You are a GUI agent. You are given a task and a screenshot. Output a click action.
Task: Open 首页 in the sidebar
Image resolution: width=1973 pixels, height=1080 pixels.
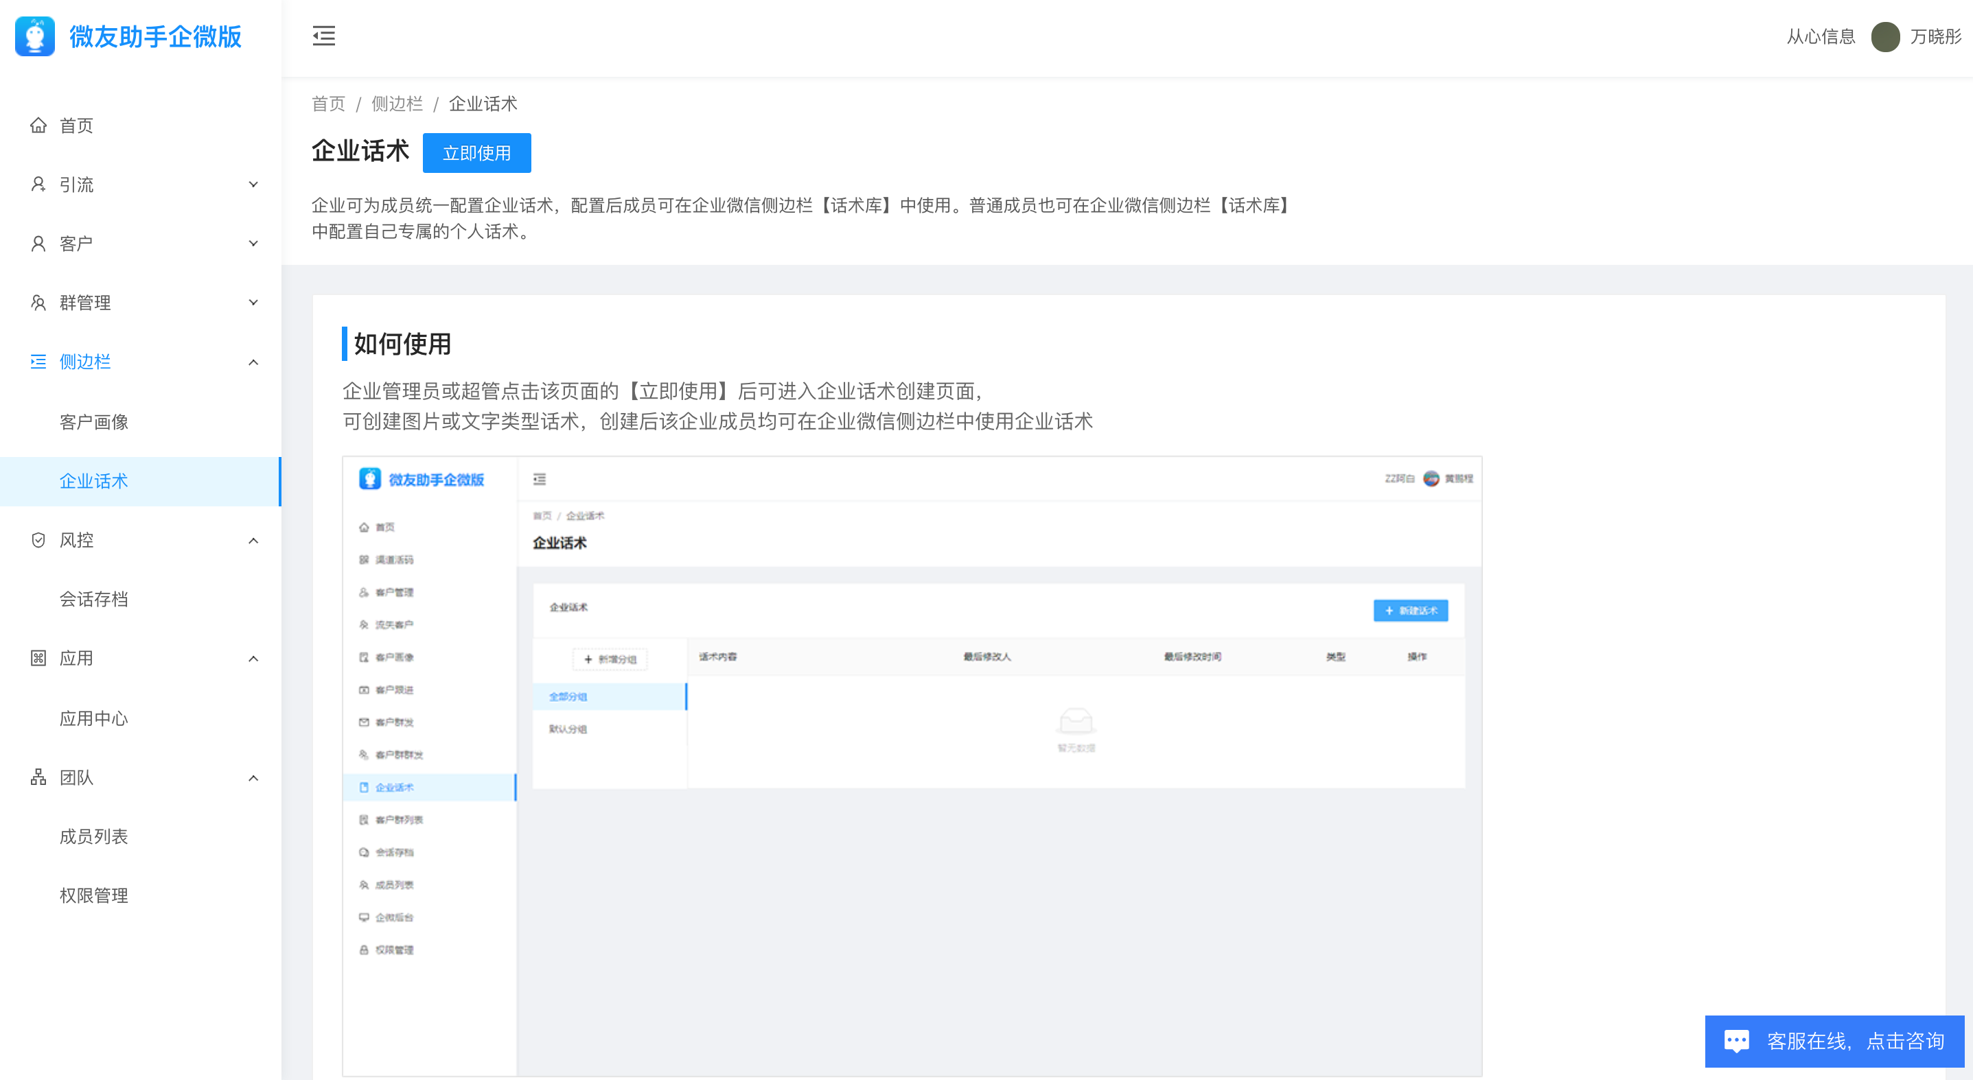coord(141,125)
